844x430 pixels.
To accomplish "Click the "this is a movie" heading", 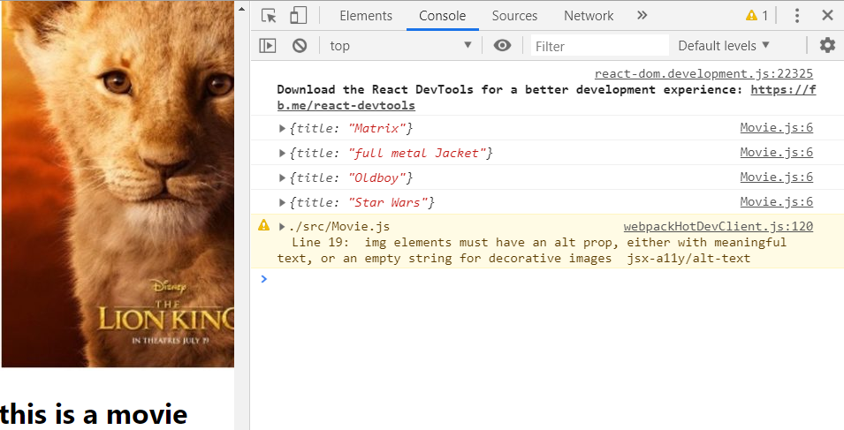I will coord(94,414).
